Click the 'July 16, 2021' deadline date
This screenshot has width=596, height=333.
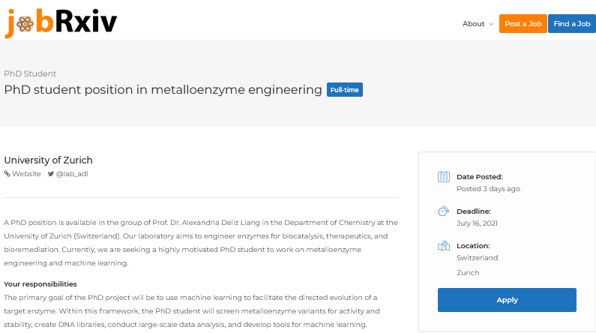477,223
